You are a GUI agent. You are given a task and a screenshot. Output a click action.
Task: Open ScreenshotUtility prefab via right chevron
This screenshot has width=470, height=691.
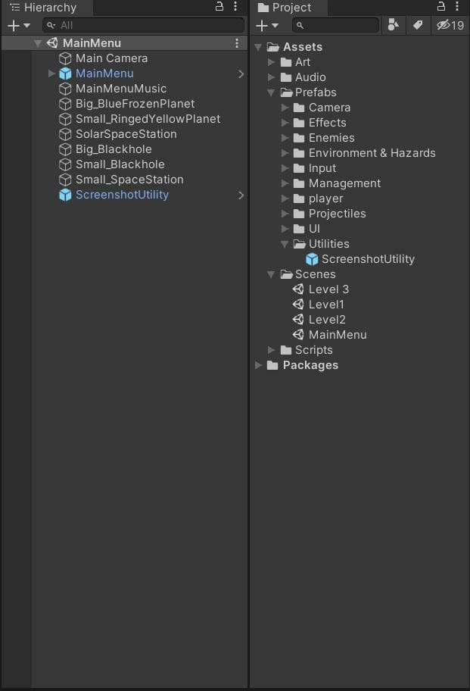coord(240,195)
